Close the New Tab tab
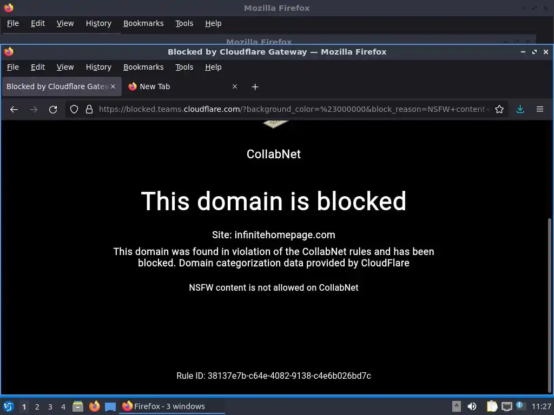This screenshot has width=554, height=415. [x=235, y=86]
